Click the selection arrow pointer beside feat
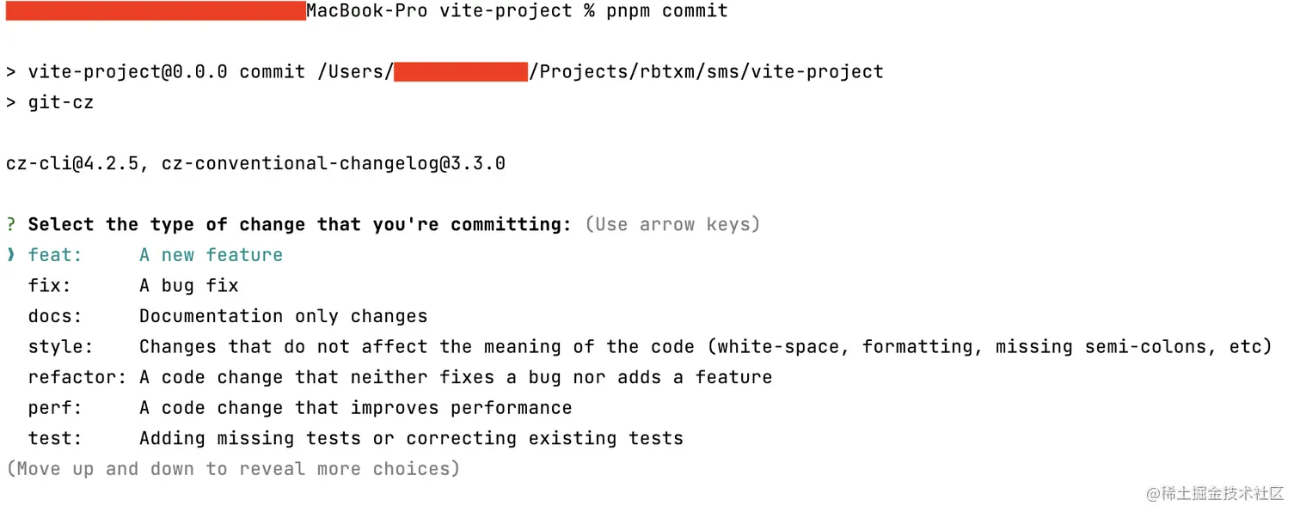Viewport: 1300px width, 518px height. [x=11, y=255]
